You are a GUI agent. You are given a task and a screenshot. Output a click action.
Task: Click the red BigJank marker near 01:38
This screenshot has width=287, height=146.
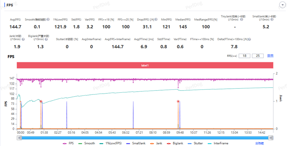(x=41, y=102)
